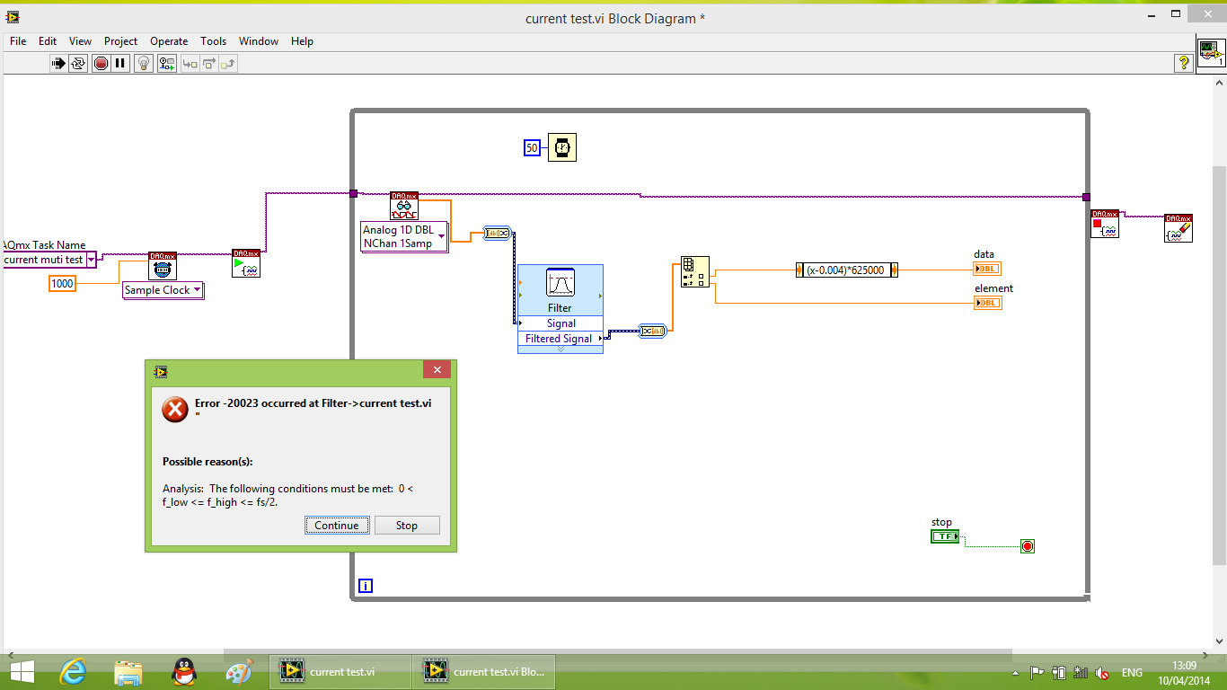Toggle Retain Wire Values button
This screenshot has width=1227, height=690.
pos(167,63)
